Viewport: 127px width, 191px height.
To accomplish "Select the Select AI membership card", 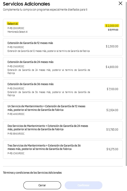I will [x=63, y=28].
